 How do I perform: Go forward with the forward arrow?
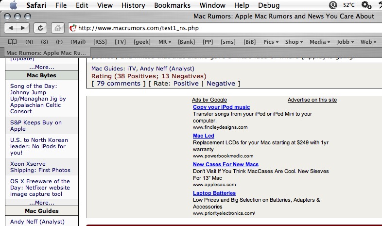(23, 28)
